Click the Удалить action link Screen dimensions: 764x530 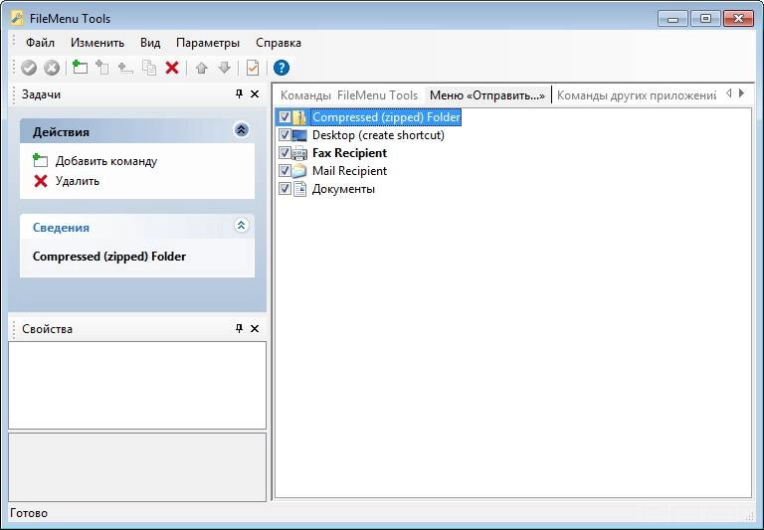coord(78,181)
